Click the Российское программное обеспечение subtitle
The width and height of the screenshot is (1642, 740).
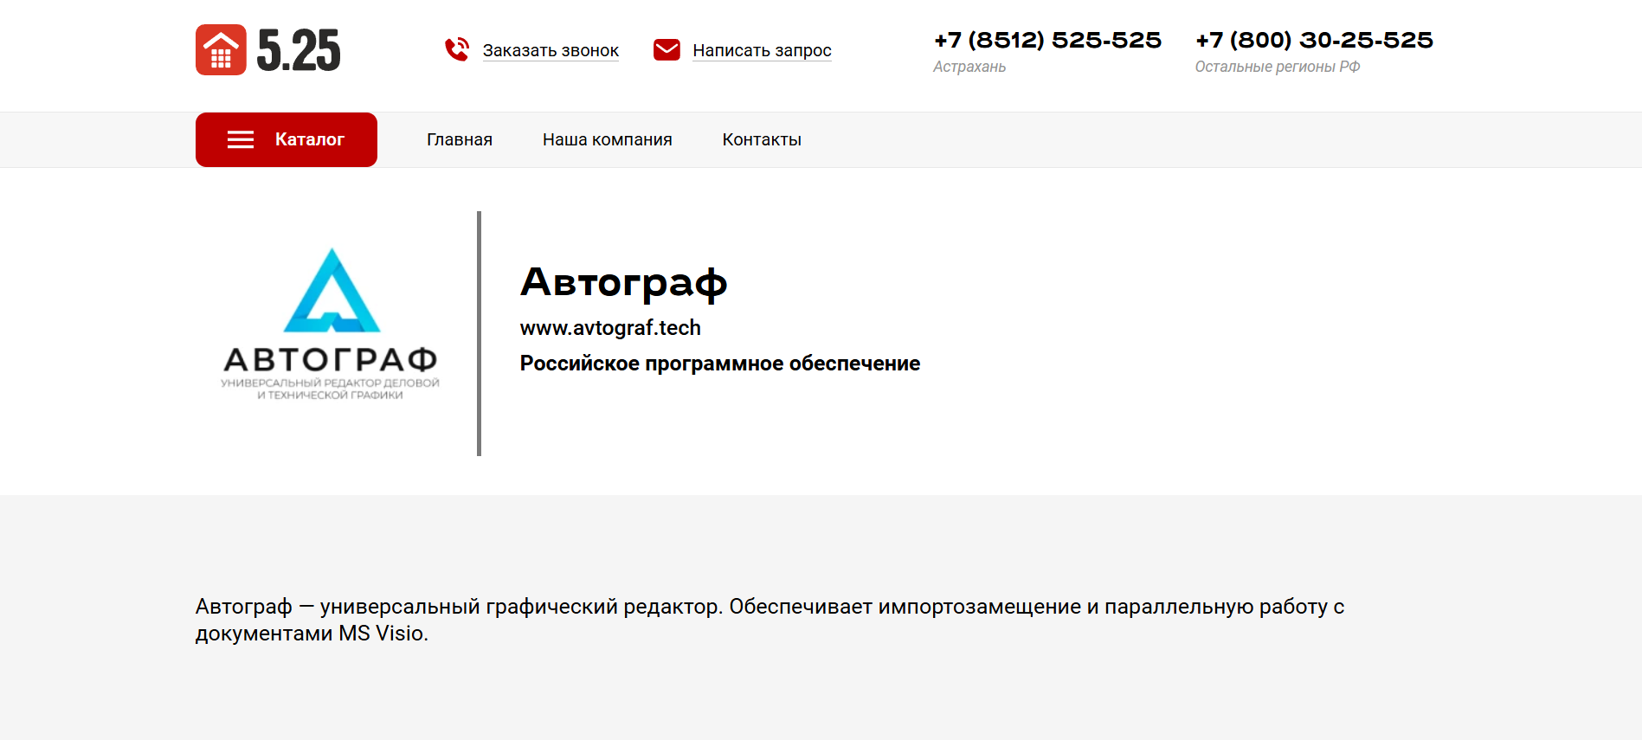719,364
